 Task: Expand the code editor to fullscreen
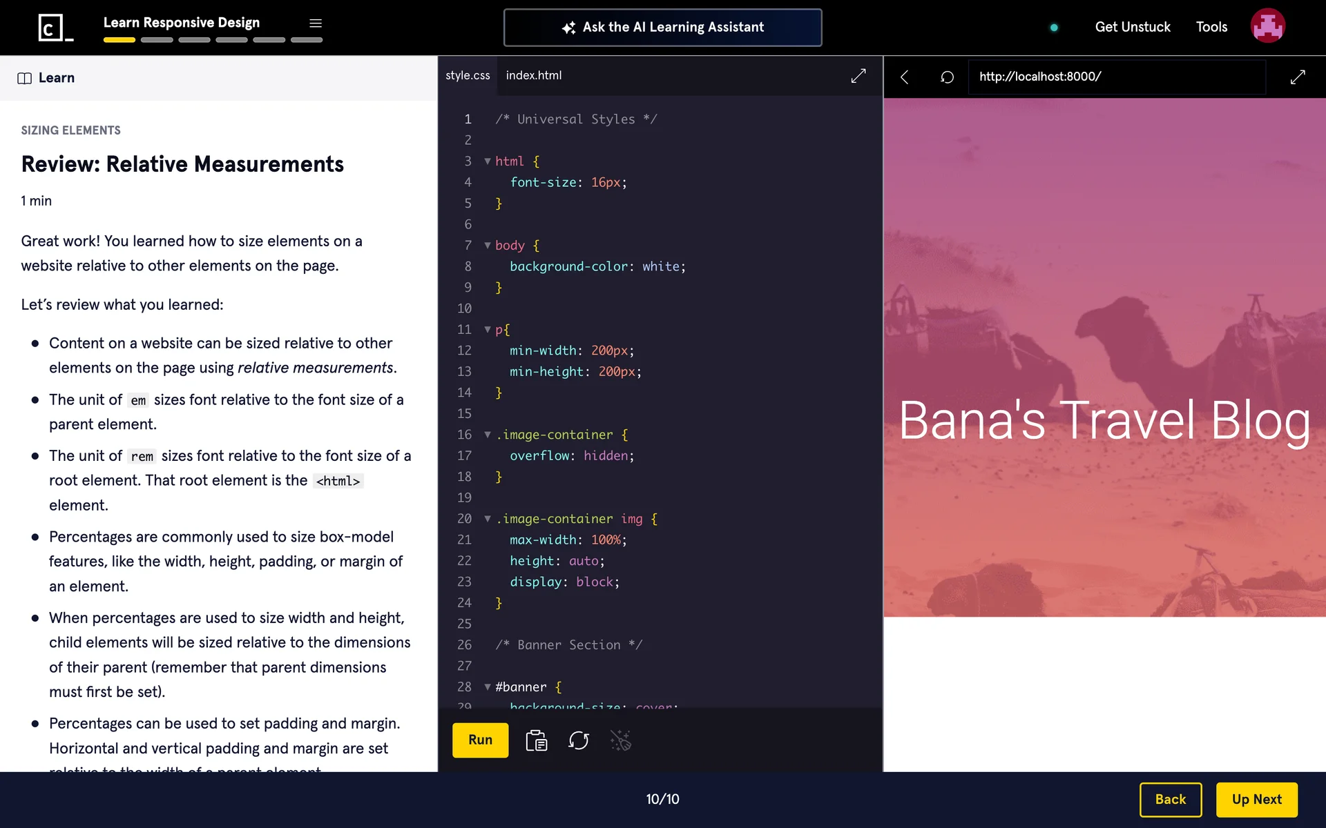click(858, 76)
